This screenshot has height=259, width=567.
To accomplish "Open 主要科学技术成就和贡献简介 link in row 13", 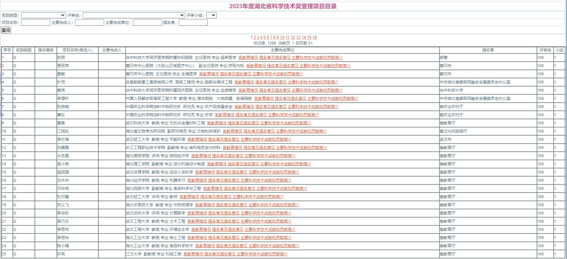I will click(x=270, y=156).
